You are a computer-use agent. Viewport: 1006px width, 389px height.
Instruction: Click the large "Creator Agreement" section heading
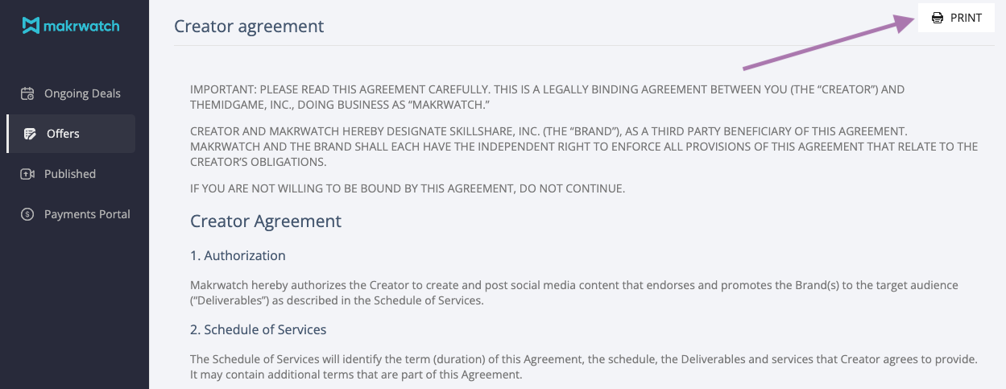pyautogui.click(x=266, y=221)
